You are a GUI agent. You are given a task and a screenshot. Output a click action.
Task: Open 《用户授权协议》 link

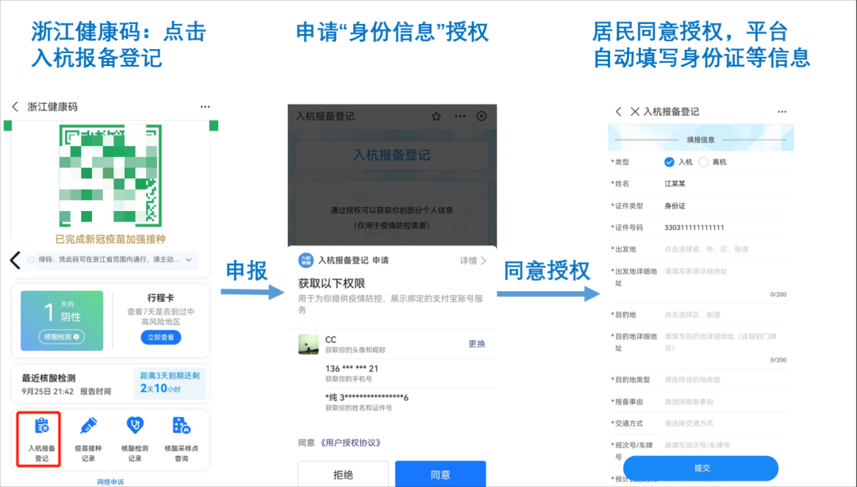click(350, 443)
